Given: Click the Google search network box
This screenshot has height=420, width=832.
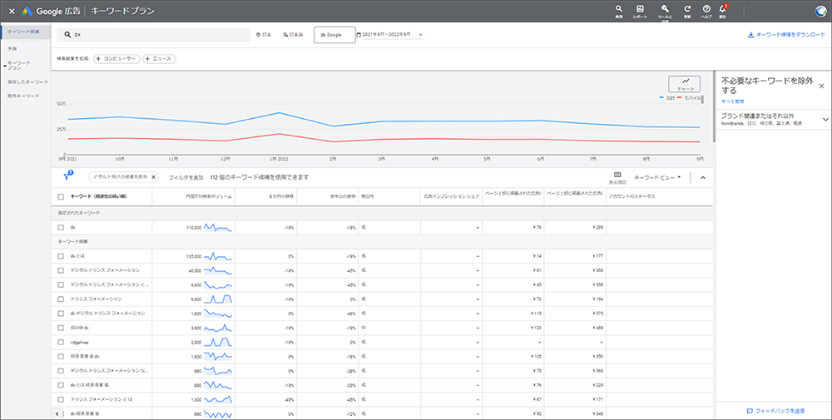Looking at the screenshot, I should [x=334, y=35].
